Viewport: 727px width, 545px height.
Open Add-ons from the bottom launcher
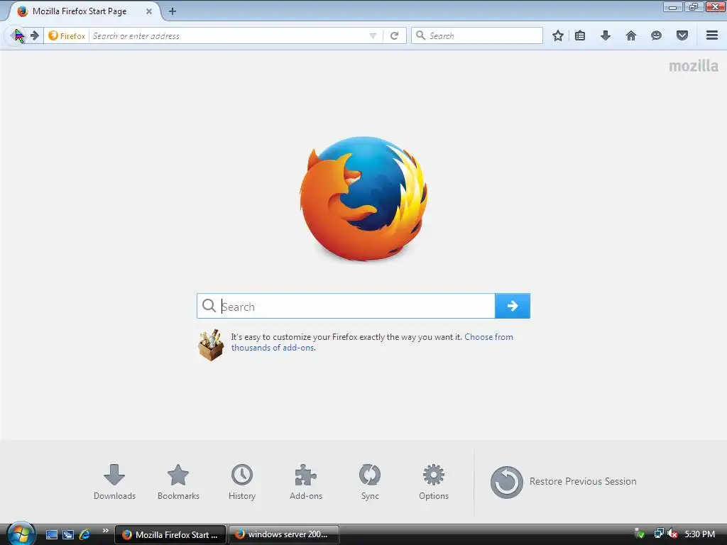(306, 482)
